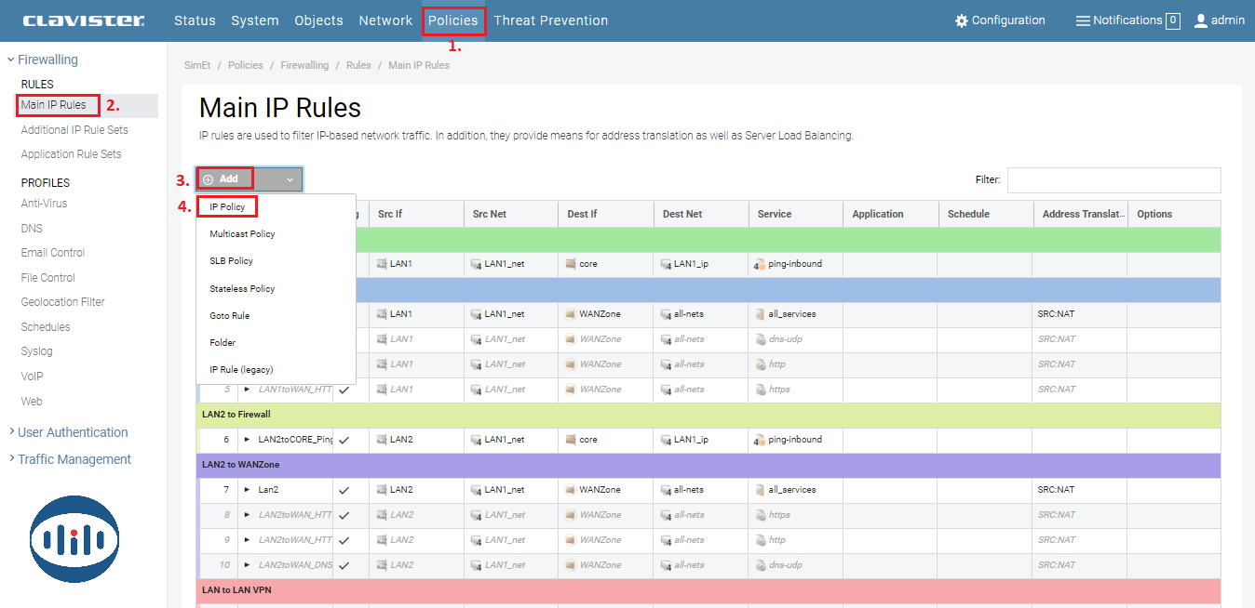The image size is (1255, 608).
Task: Toggle the checkmark on rule row 10
Action: (344, 565)
